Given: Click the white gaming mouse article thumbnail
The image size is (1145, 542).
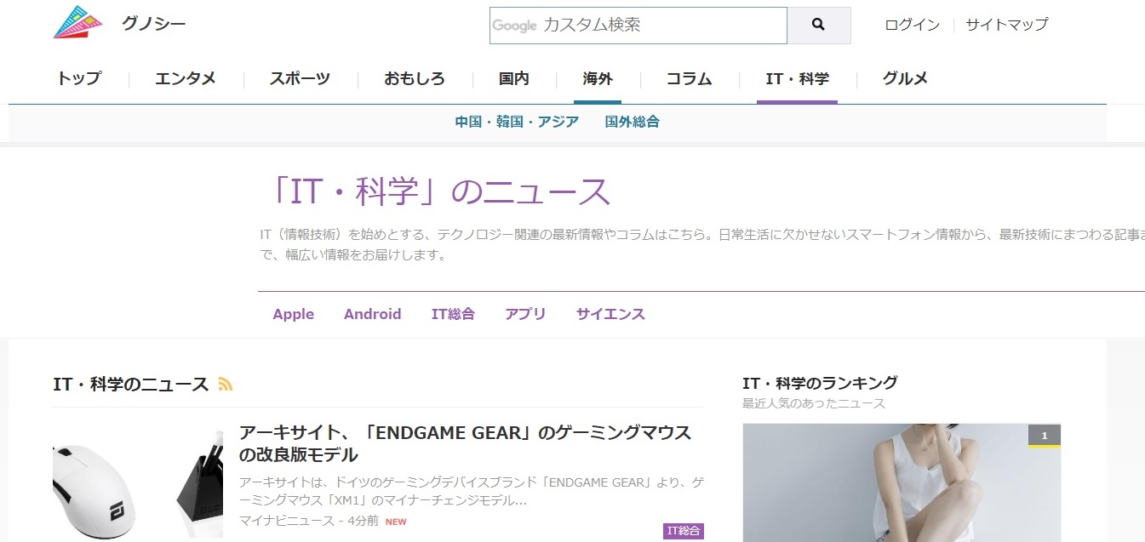Looking at the screenshot, I should tap(138, 481).
